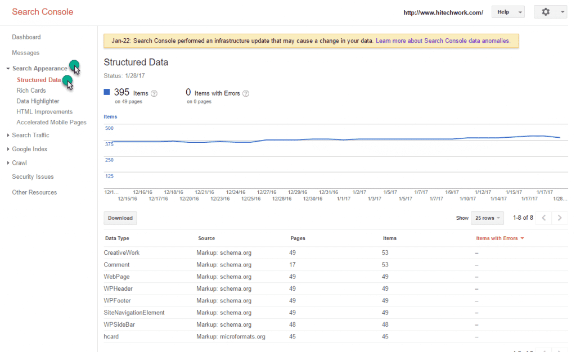Open the settings gear menu
576x352 pixels.
pyautogui.click(x=546, y=12)
